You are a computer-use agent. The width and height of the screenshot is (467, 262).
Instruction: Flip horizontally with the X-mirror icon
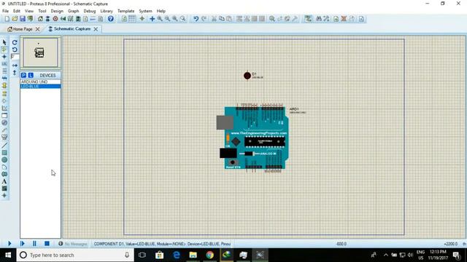coord(15,65)
